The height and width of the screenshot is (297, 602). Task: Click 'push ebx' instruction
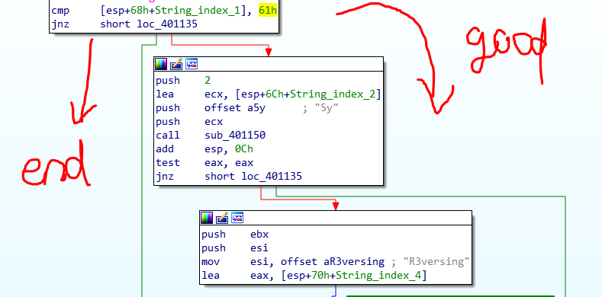click(x=235, y=234)
